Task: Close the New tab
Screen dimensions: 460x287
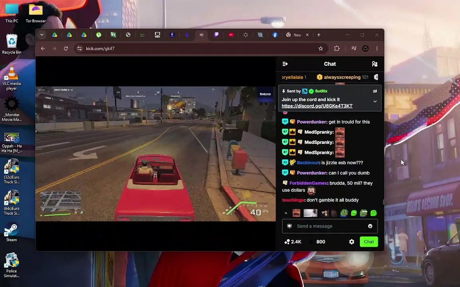Action: 307,35
